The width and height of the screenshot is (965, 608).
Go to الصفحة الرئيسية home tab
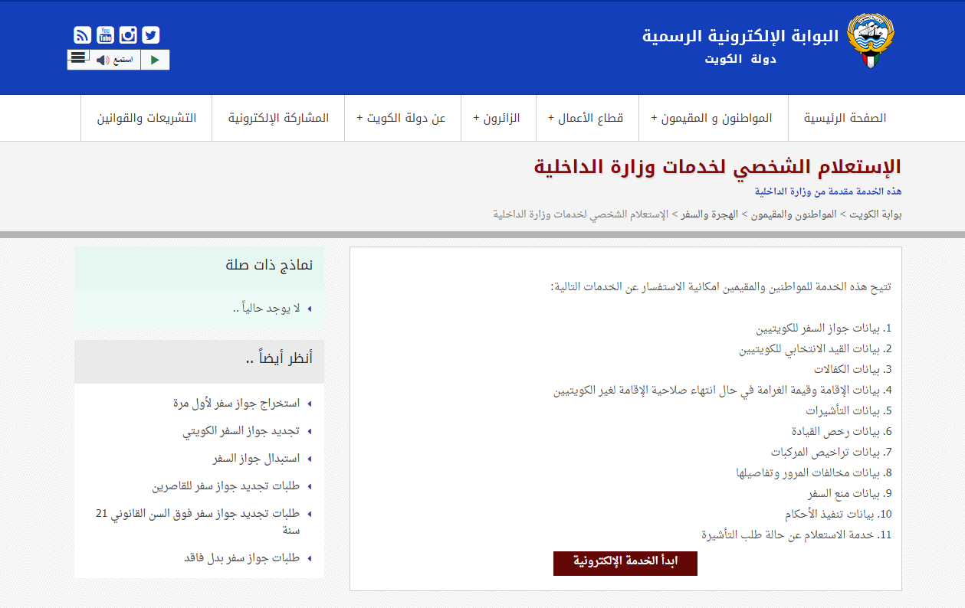pos(845,118)
